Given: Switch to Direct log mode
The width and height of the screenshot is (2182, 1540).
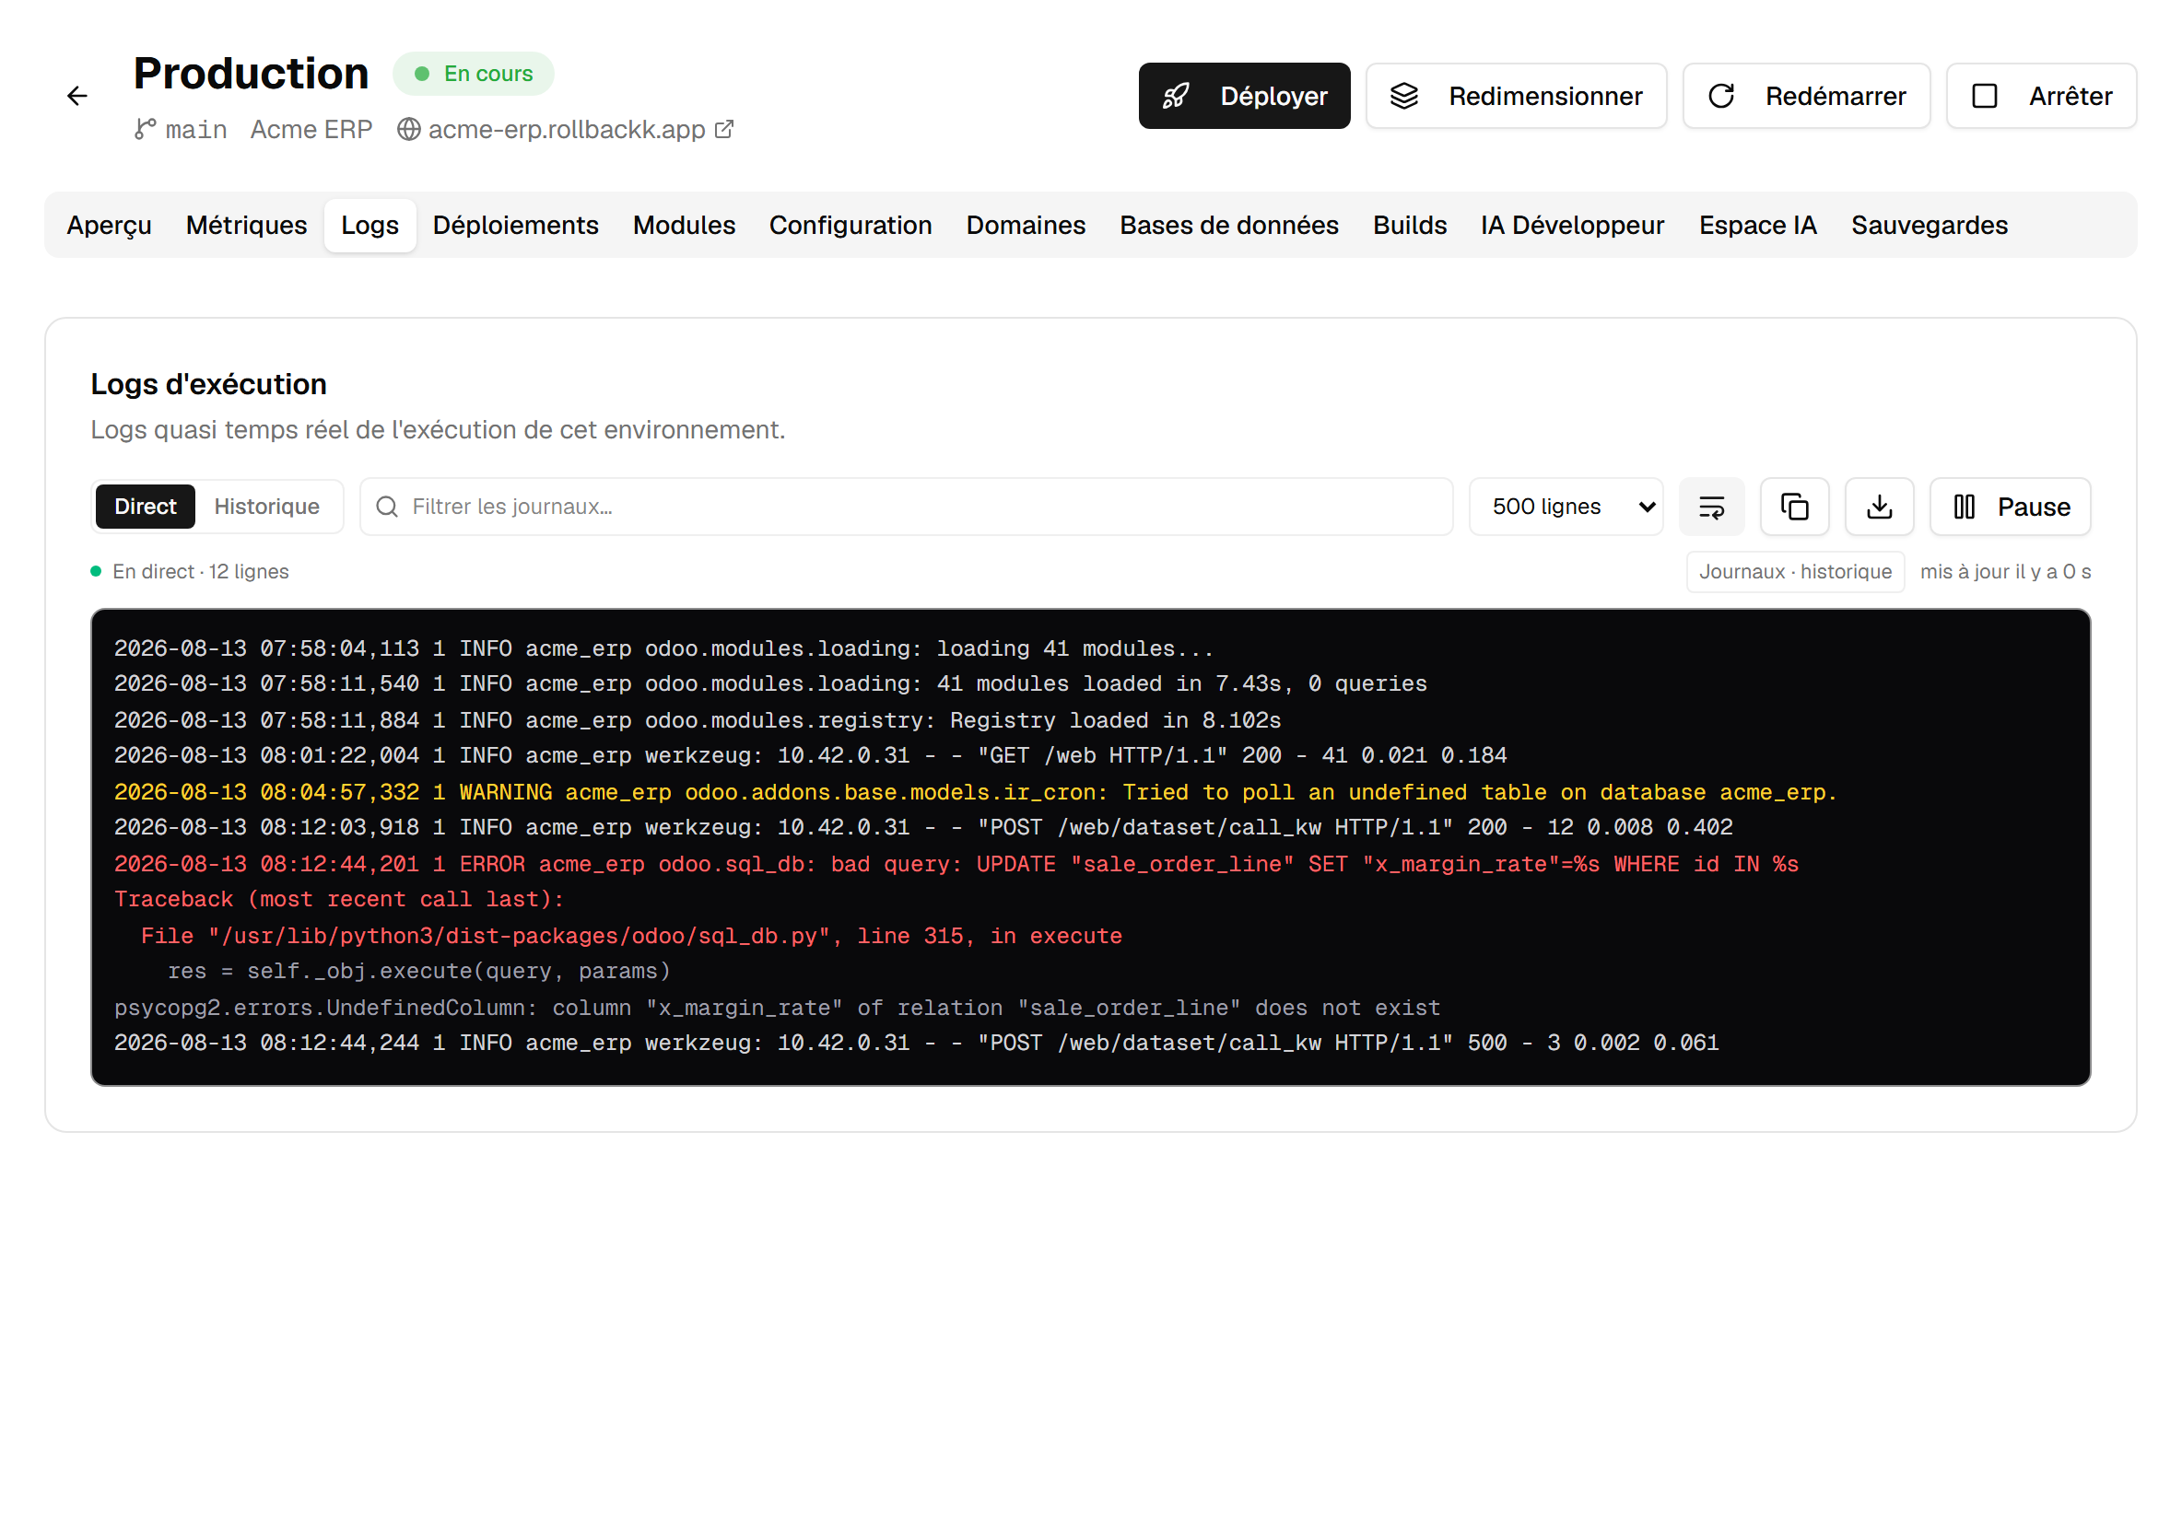Looking at the screenshot, I should tap(146, 507).
